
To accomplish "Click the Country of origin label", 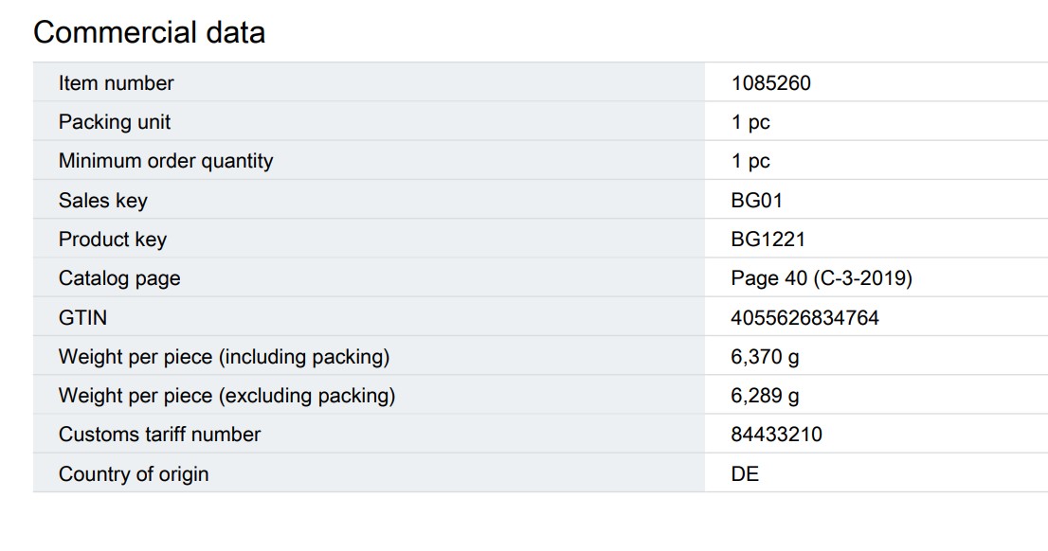I will tap(134, 474).
